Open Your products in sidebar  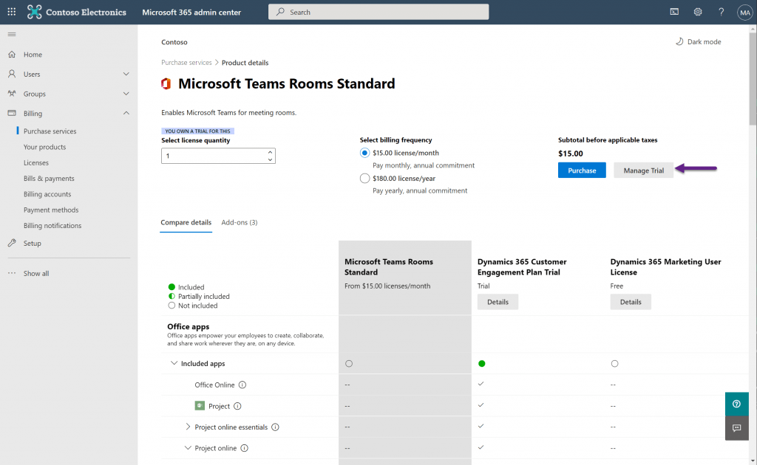44,147
